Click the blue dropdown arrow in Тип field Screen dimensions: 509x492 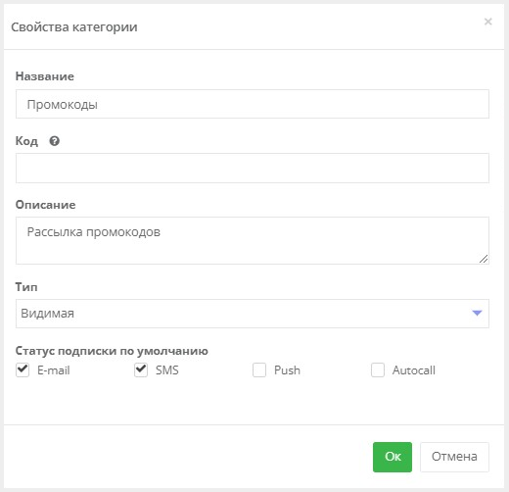477,313
